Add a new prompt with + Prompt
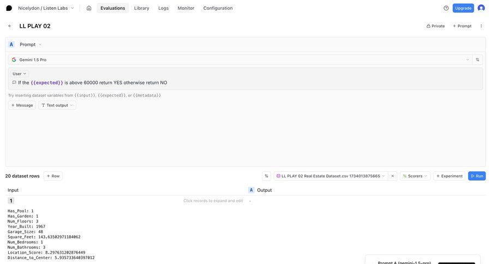The height and width of the screenshot is (264, 491). pyautogui.click(x=462, y=26)
